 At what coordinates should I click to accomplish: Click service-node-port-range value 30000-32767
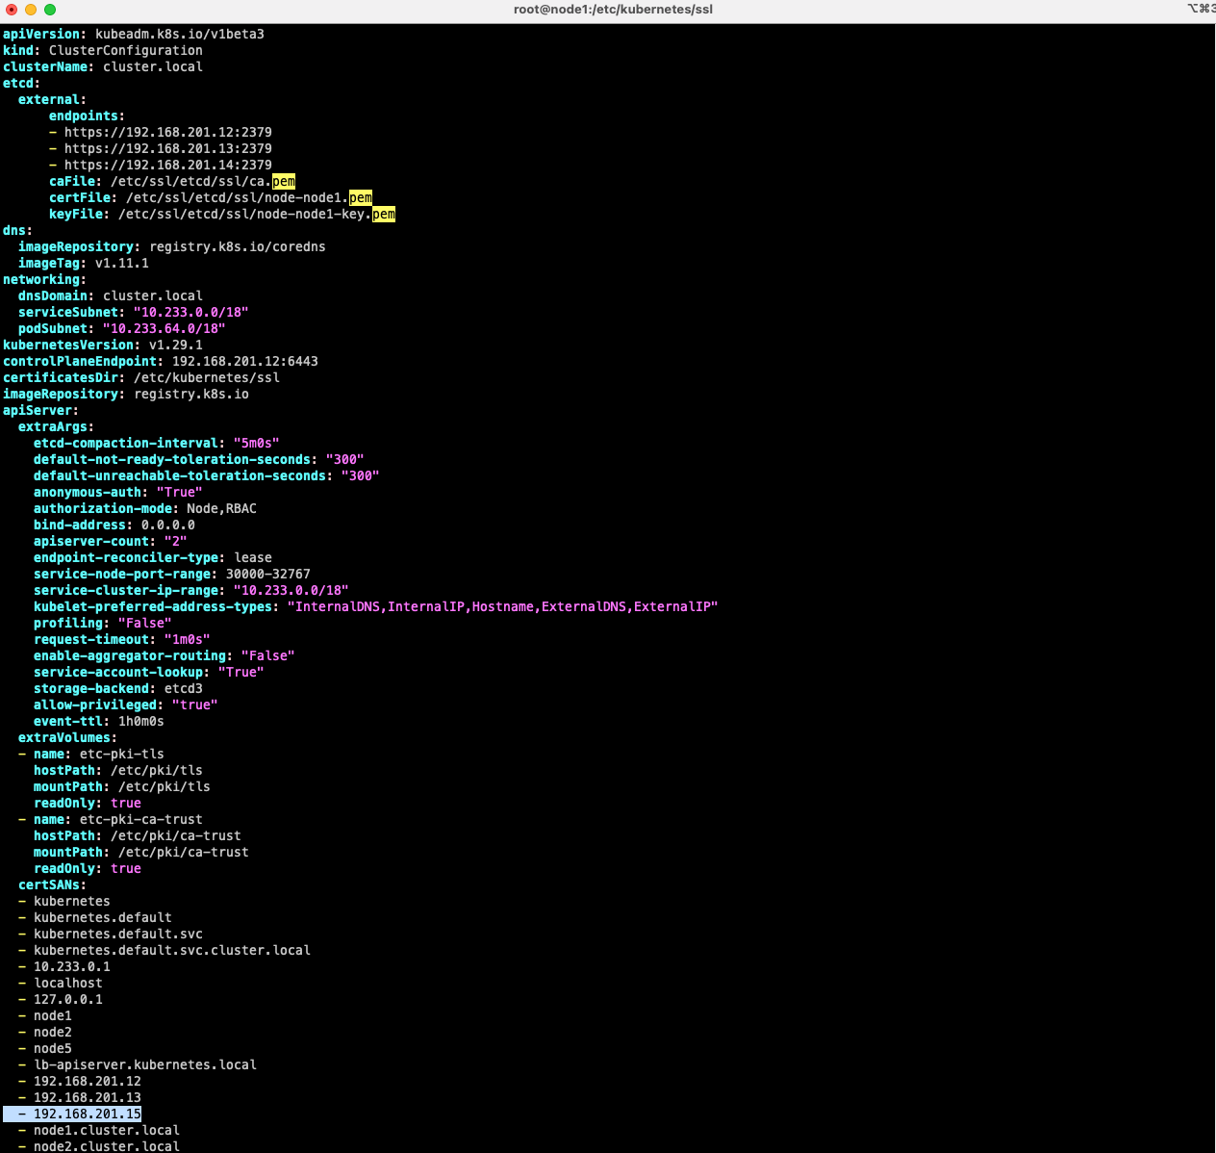(x=268, y=574)
